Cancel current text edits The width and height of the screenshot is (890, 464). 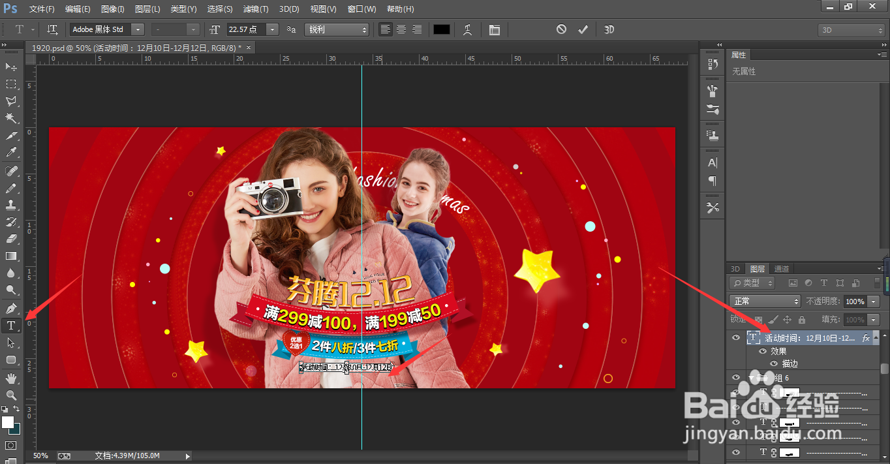click(x=561, y=29)
